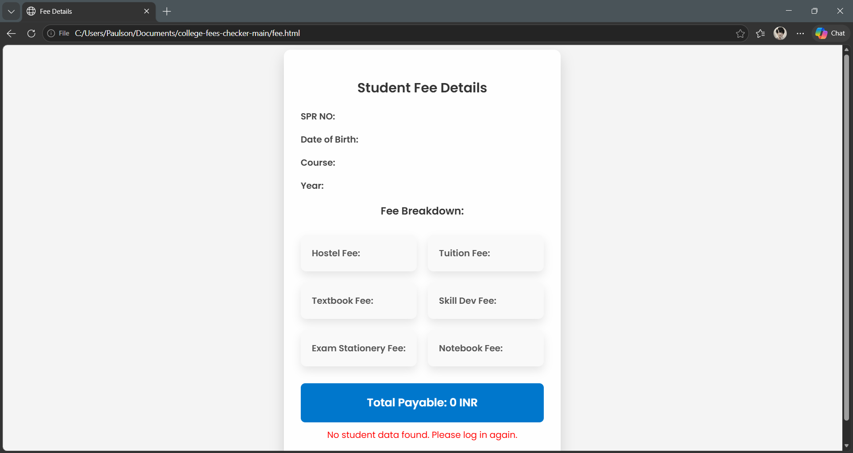Viewport: 853px width, 453px height.
Task: Click the 'Fee Breakdown:' heading
Action: click(422, 211)
